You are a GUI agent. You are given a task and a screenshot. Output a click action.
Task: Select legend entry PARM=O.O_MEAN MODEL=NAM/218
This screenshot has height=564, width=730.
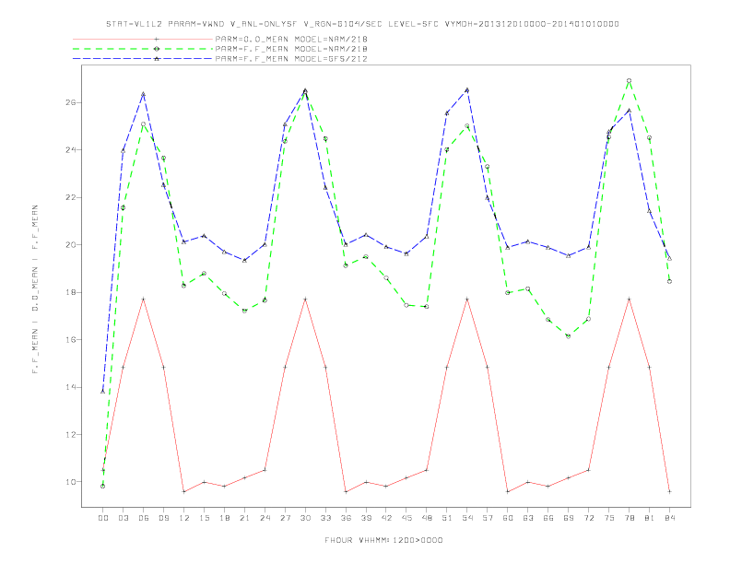pos(291,39)
